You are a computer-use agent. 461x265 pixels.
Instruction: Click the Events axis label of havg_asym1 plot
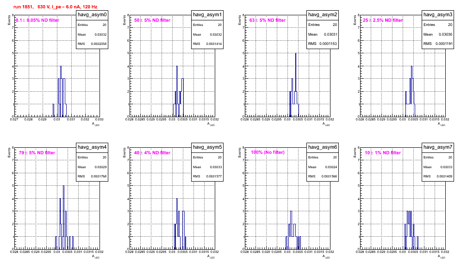tap(125, 20)
